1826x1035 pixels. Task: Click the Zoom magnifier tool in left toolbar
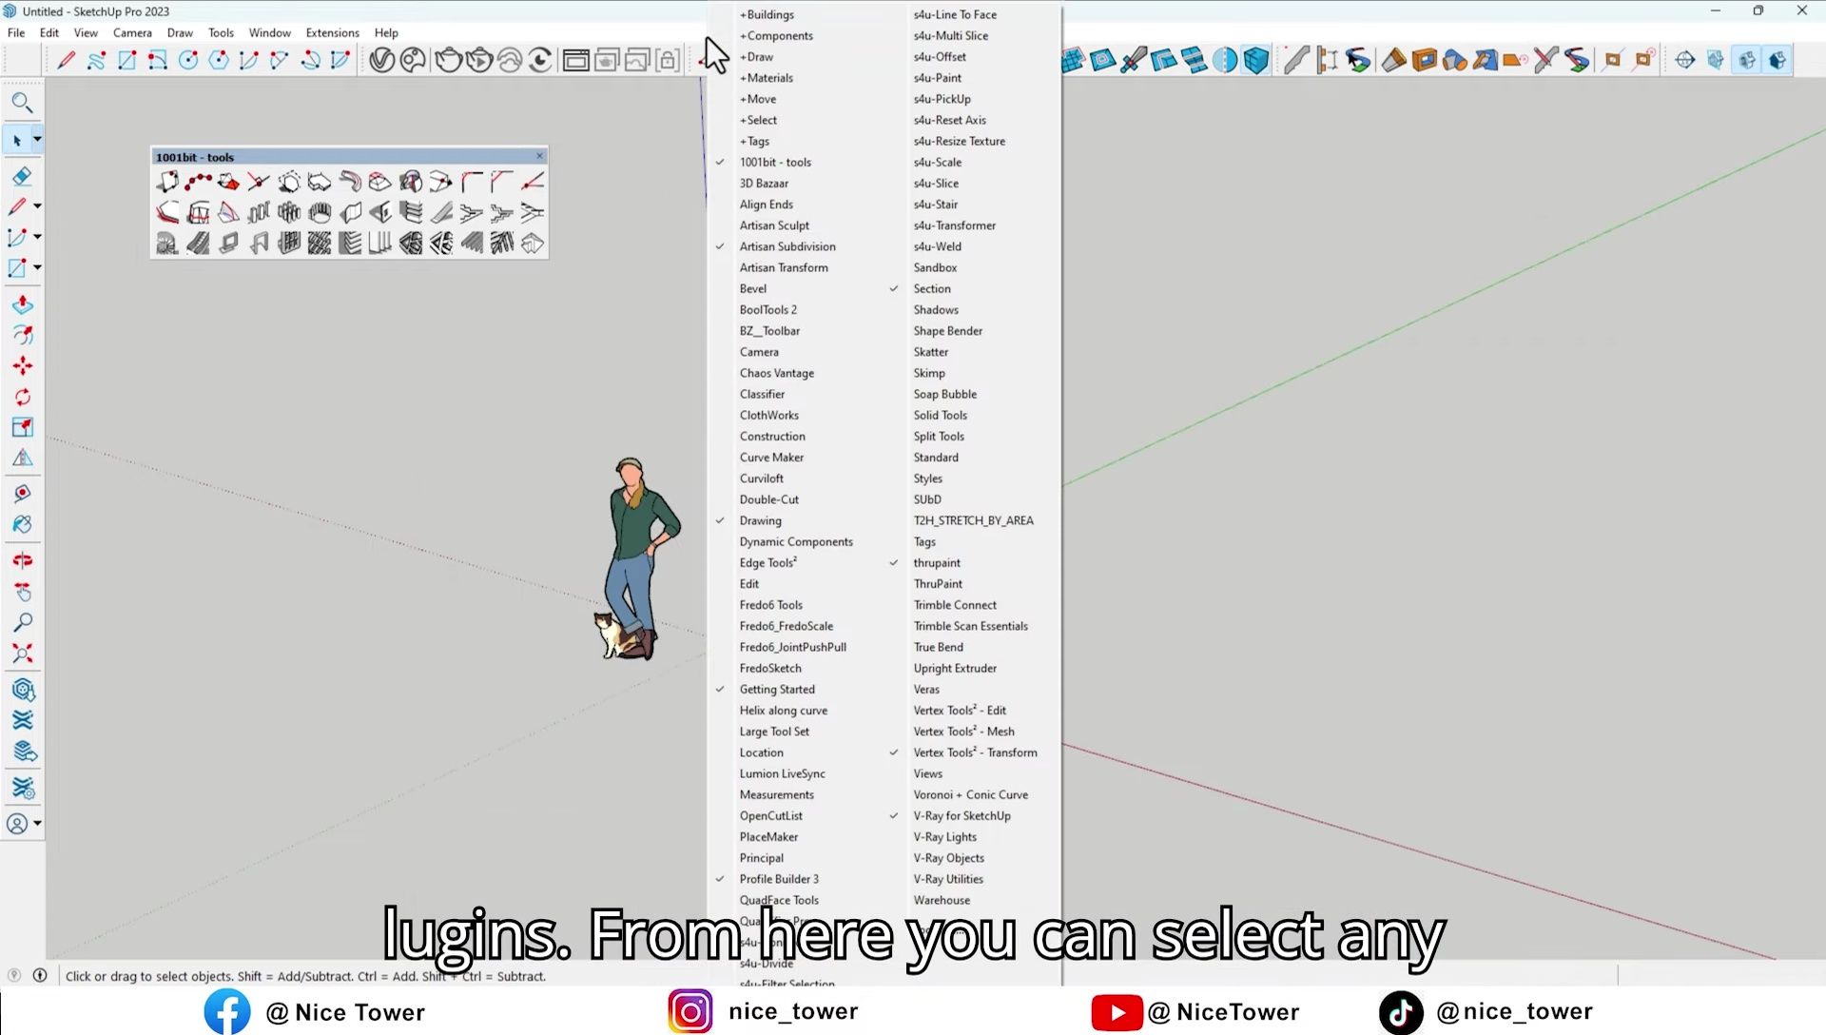[x=22, y=622]
